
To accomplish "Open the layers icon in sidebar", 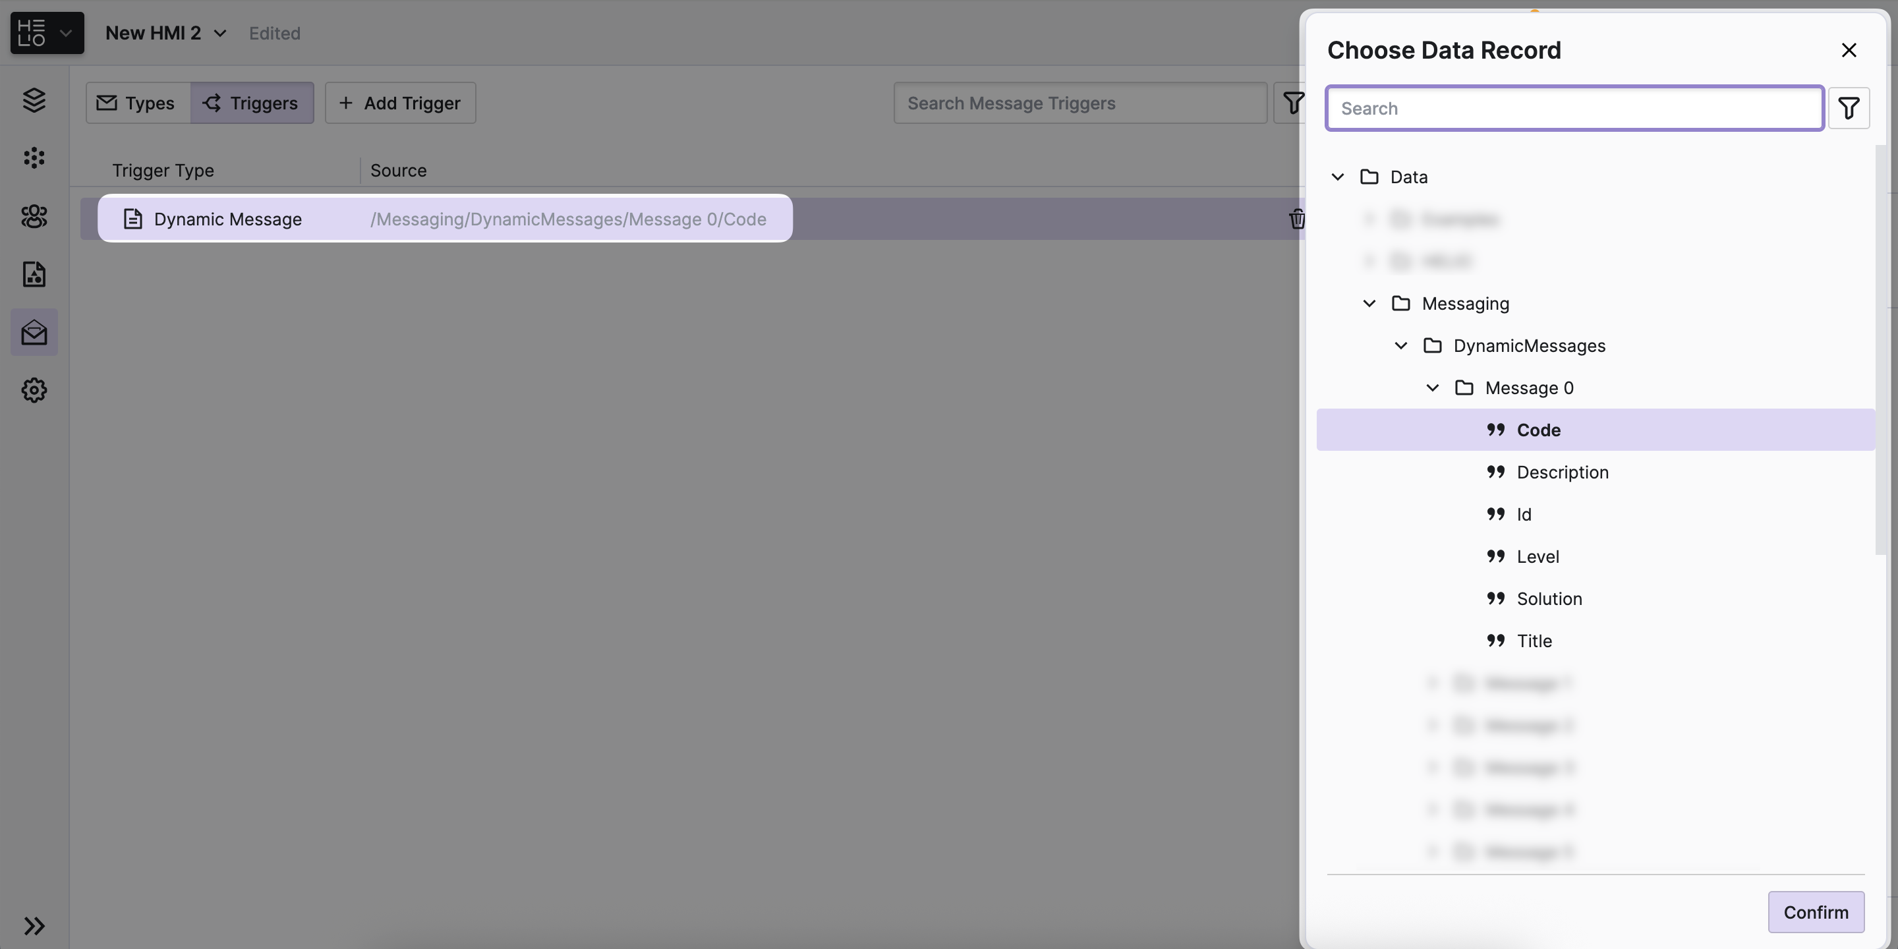I will (34, 100).
